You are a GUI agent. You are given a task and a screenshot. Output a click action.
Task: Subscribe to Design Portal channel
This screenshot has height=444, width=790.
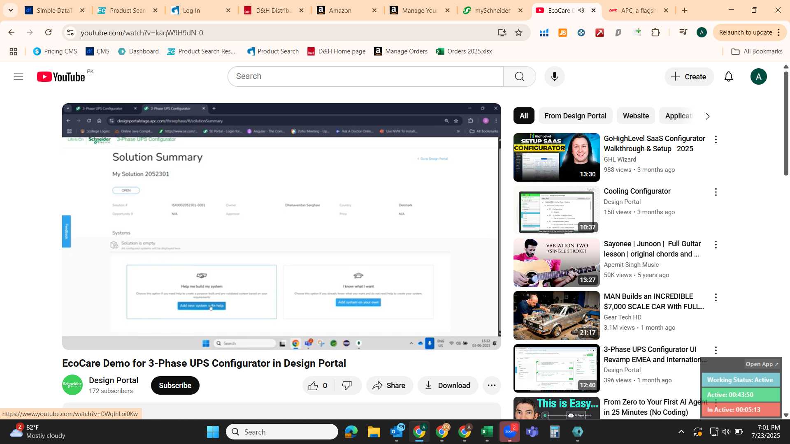(175, 386)
